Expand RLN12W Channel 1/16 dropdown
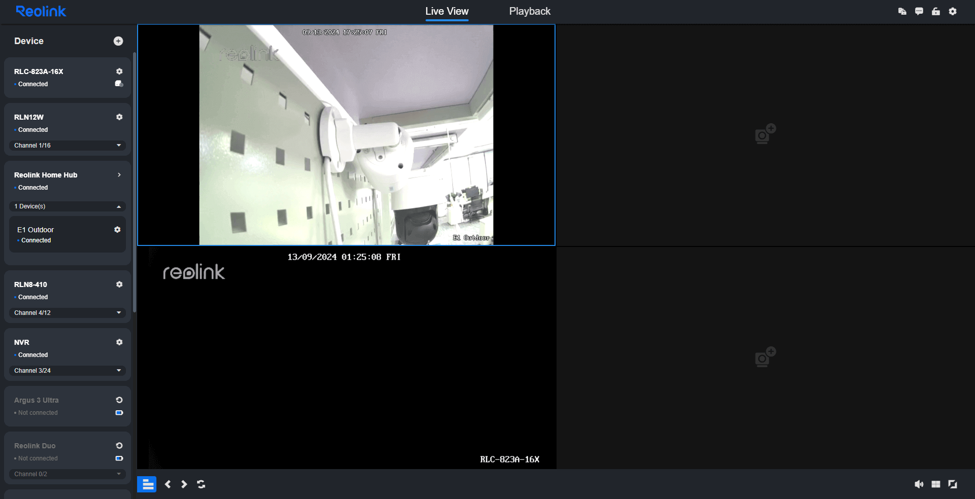 pyautogui.click(x=68, y=146)
